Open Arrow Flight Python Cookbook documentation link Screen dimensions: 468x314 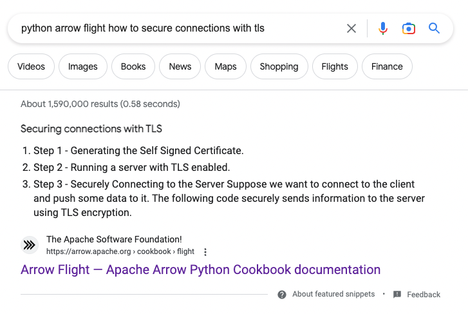pyautogui.click(x=200, y=270)
